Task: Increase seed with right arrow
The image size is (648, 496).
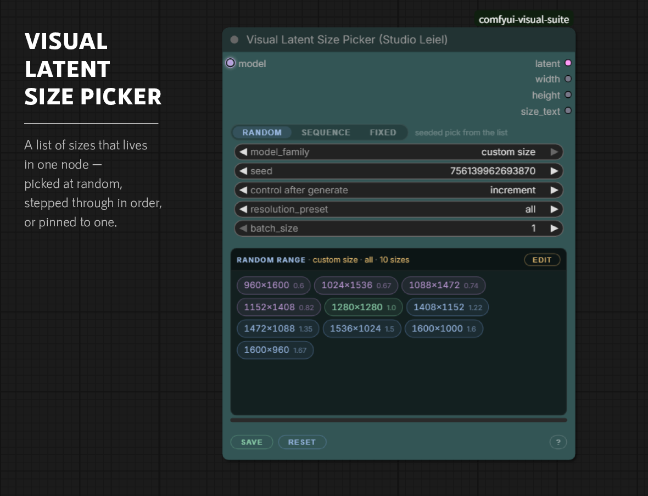Action: (x=554, y=171)
